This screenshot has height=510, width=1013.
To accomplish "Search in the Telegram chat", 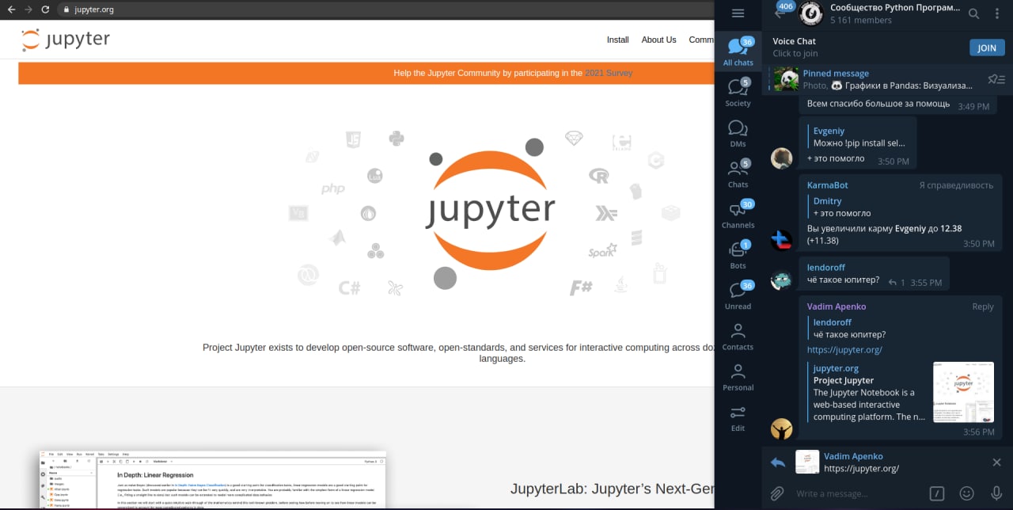I will coord(974,13).
